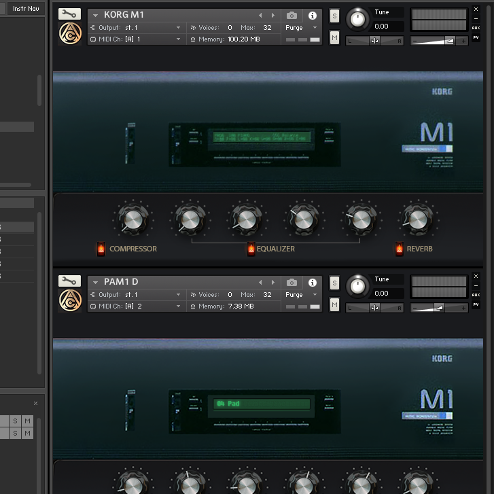The image size is (494, 494).
Task: Toggle PV button on KORG M1
Action: 476,37
